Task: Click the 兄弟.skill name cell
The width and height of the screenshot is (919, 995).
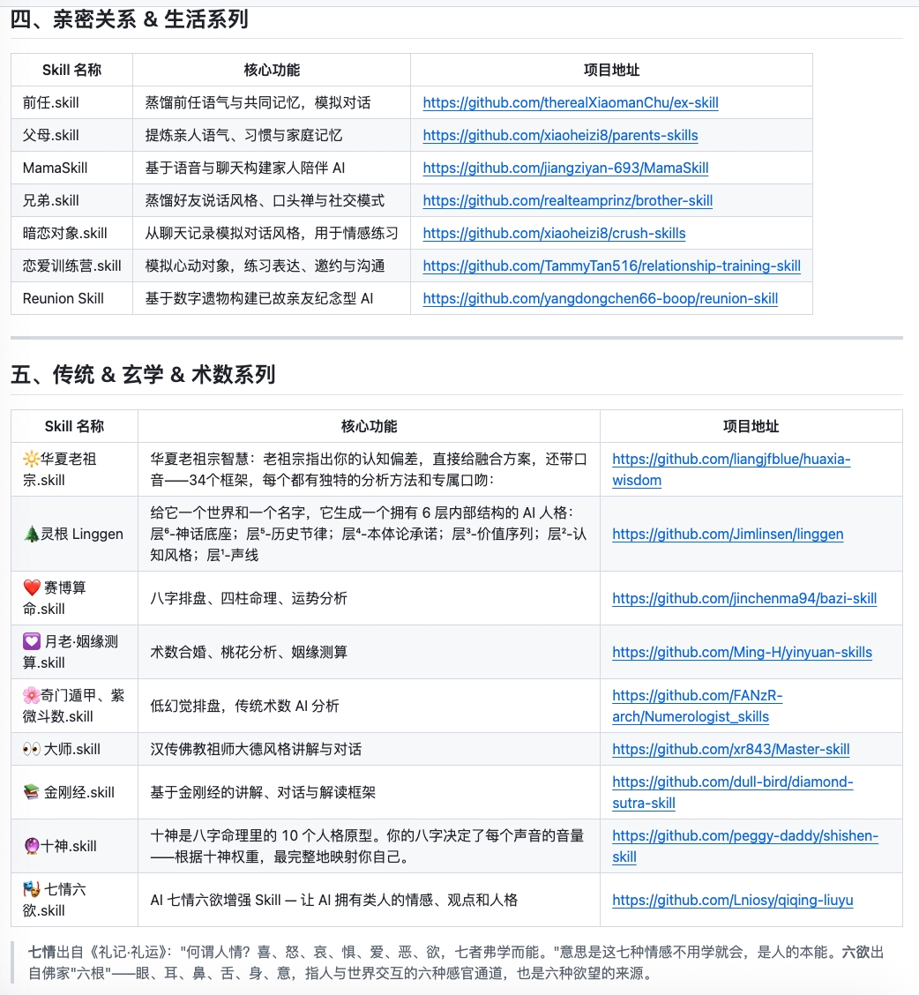Action: [71, 200]
